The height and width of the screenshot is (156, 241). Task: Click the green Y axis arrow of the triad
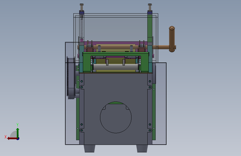pyautogui.click(x=18, y=133)
